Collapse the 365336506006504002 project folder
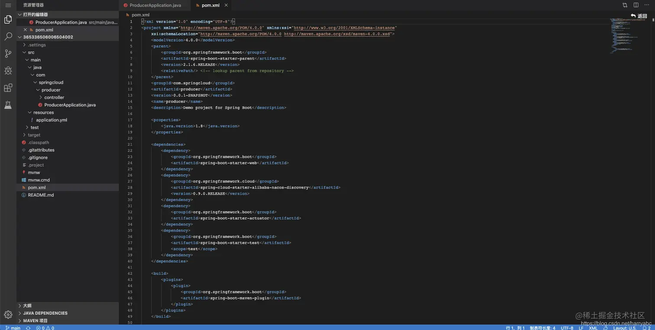The image size is (655, 330). [x=68, y=37]
